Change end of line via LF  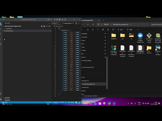(66, 102)
